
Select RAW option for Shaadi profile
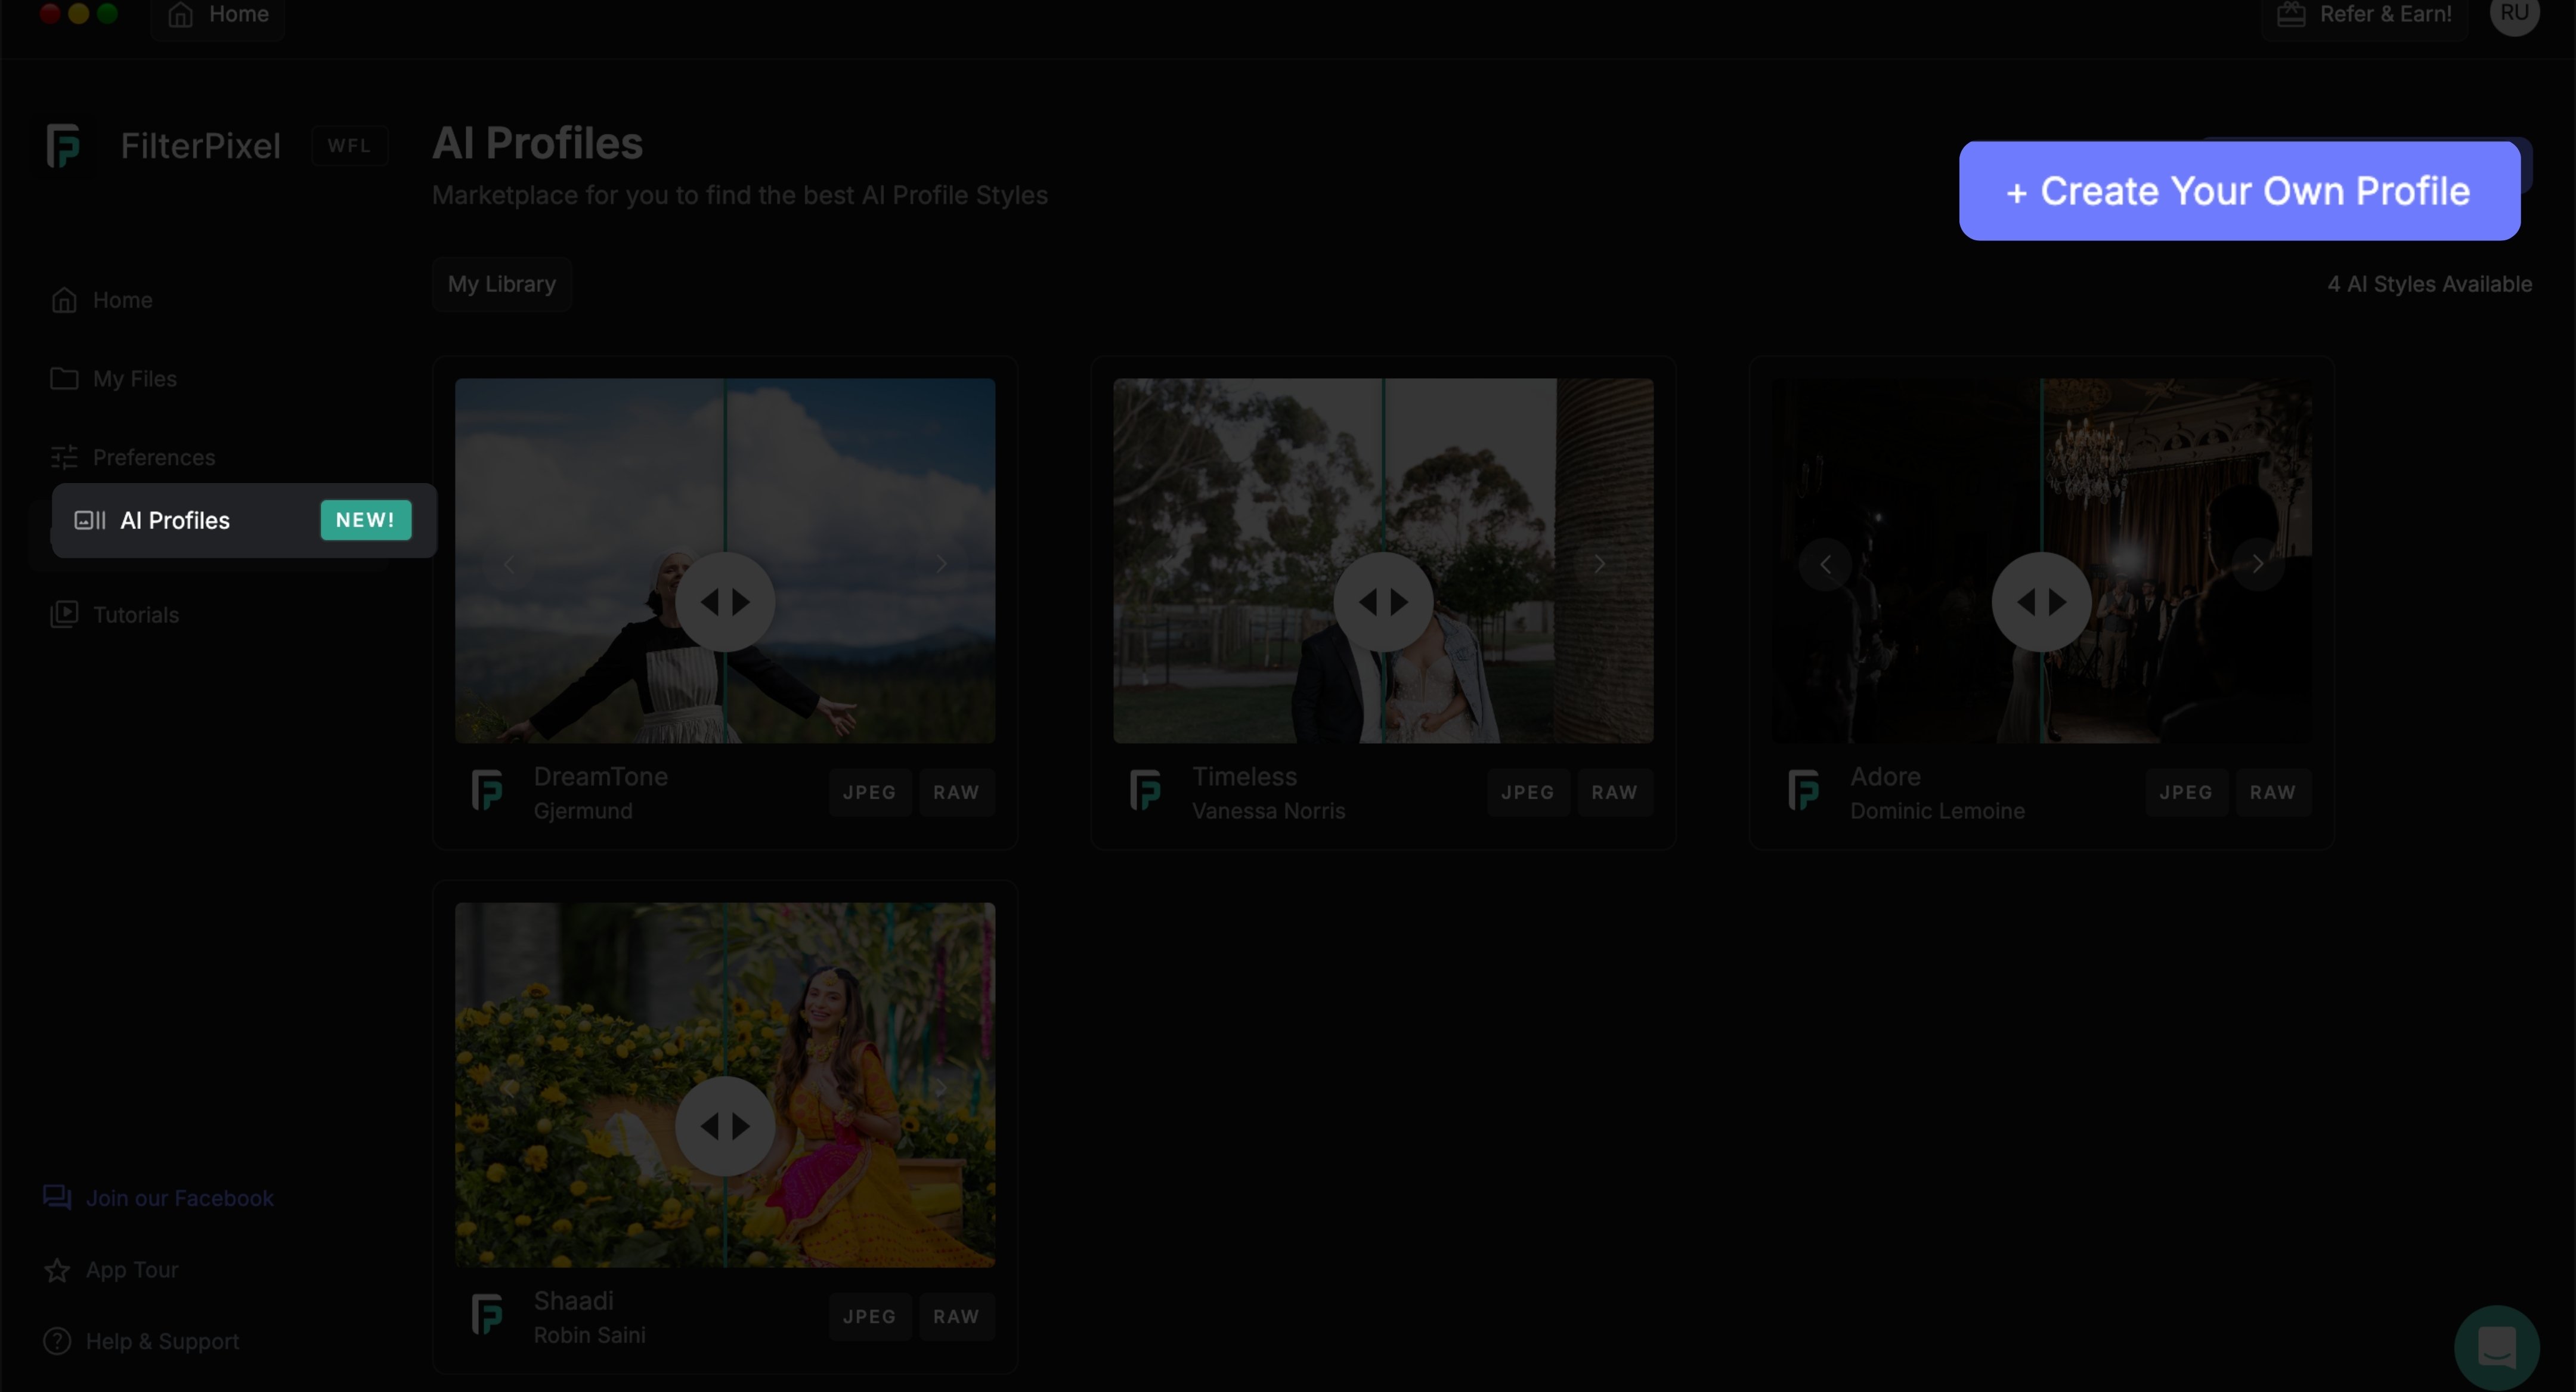pyautogui.click(x=956, y=1316)
